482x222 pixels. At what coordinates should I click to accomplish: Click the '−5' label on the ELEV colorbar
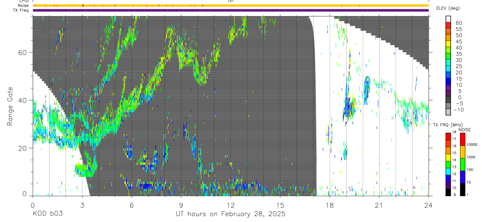(459, 103)
